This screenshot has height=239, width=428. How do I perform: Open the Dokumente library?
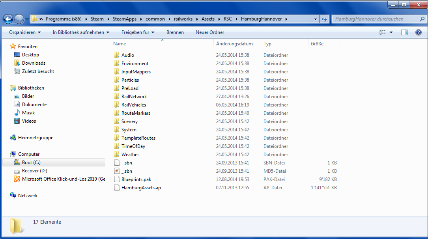point(34,105)
